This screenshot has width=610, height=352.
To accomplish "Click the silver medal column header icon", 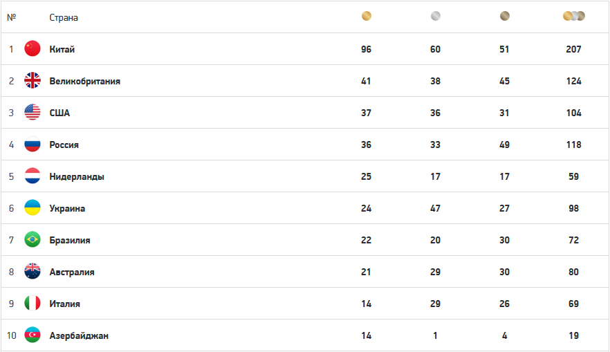I will 435,17.
